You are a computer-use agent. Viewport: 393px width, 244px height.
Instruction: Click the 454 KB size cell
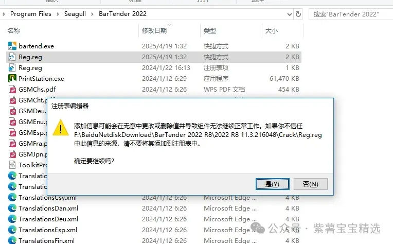click(289, 89)
